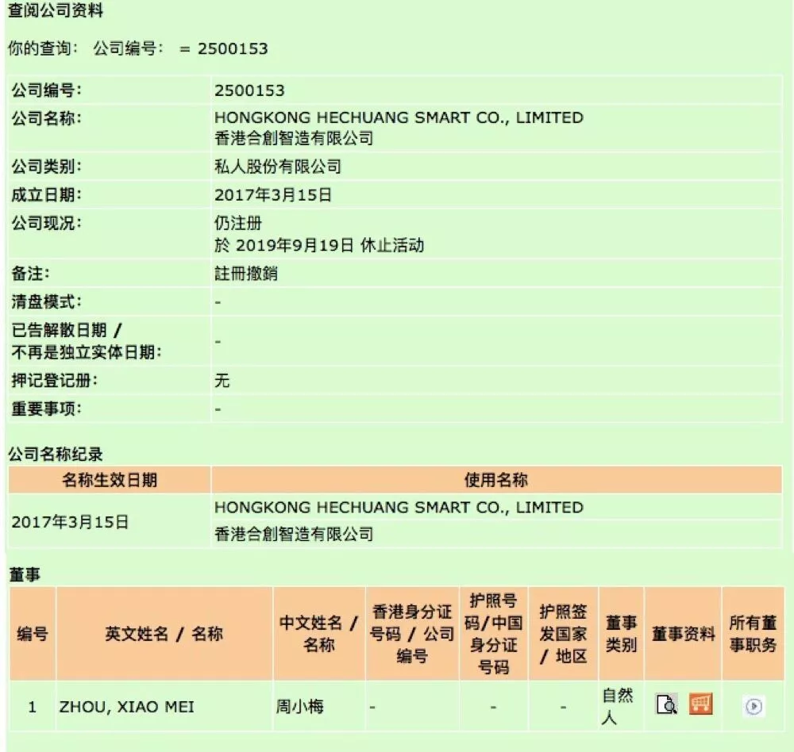Image resolution: width=794 pixels, height=752 pixels.
Task: Click the 名称生效日期 column header
Action: click(x=110, y=480)
